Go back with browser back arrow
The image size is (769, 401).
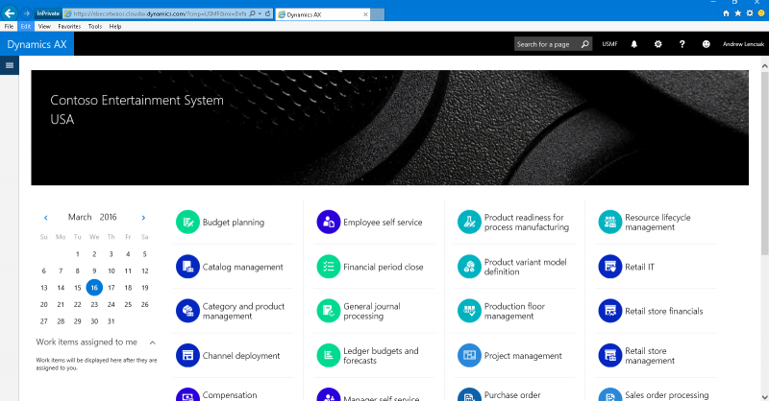[10, 13]
